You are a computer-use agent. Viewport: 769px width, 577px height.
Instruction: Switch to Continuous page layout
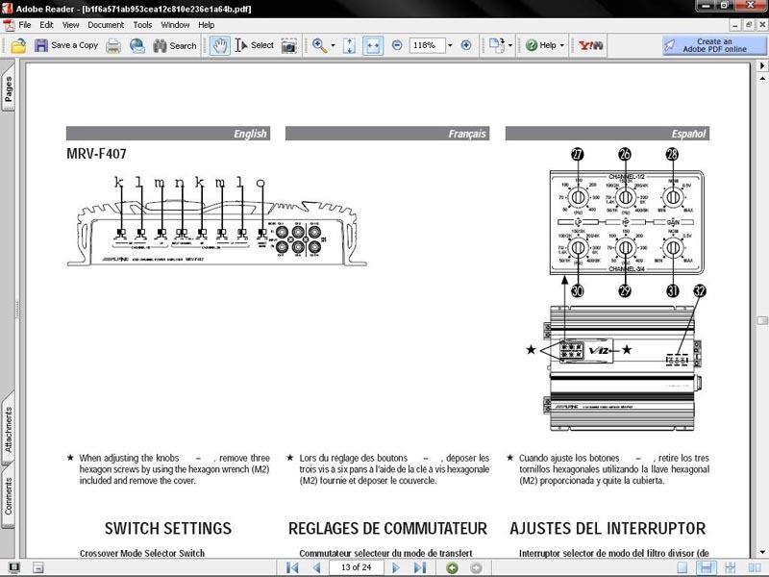(707, 567)
